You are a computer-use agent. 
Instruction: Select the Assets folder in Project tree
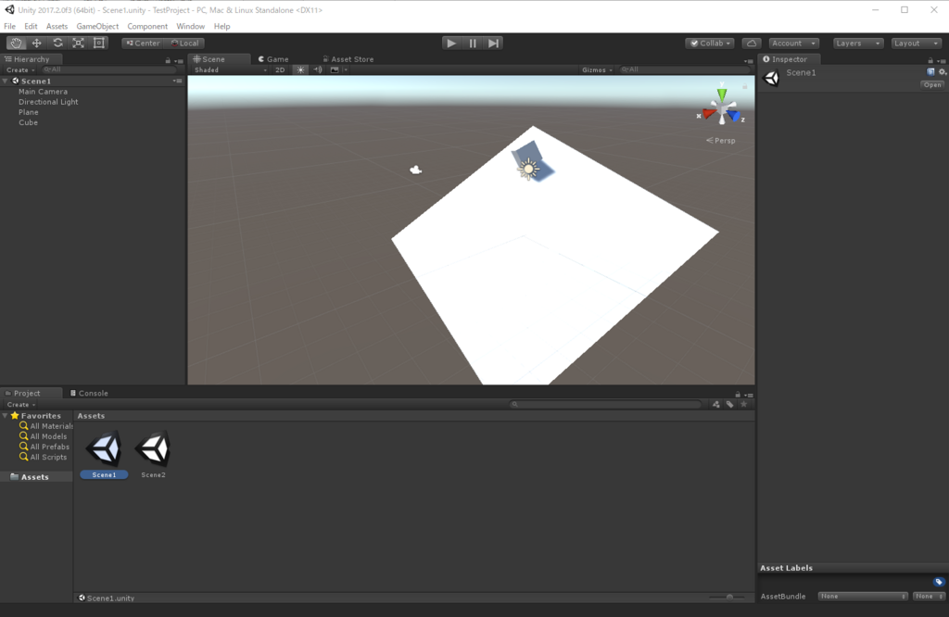click(x=30, y=477)
